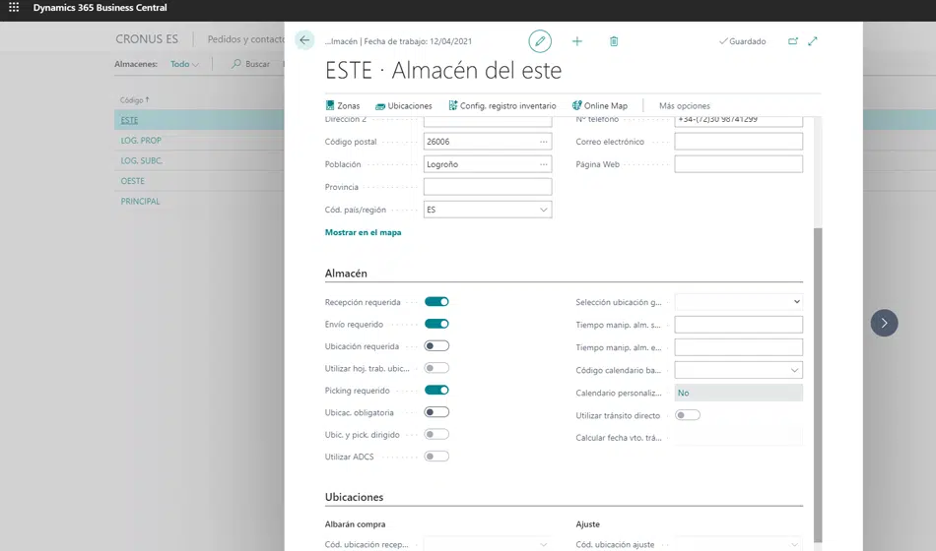936x551 pixels.
Task: Open the Cód. país/región dropdown
Action: click(544, 210)
